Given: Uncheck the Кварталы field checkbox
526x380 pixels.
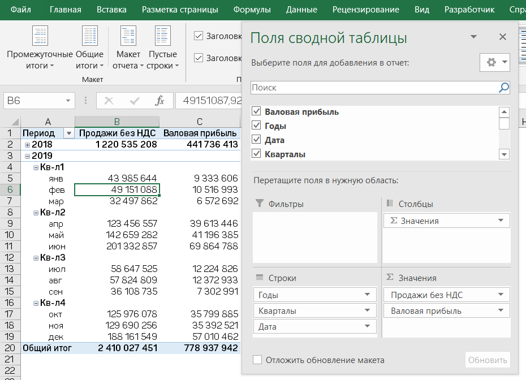Looking at the screenshot, I should [x=256, y=154].
